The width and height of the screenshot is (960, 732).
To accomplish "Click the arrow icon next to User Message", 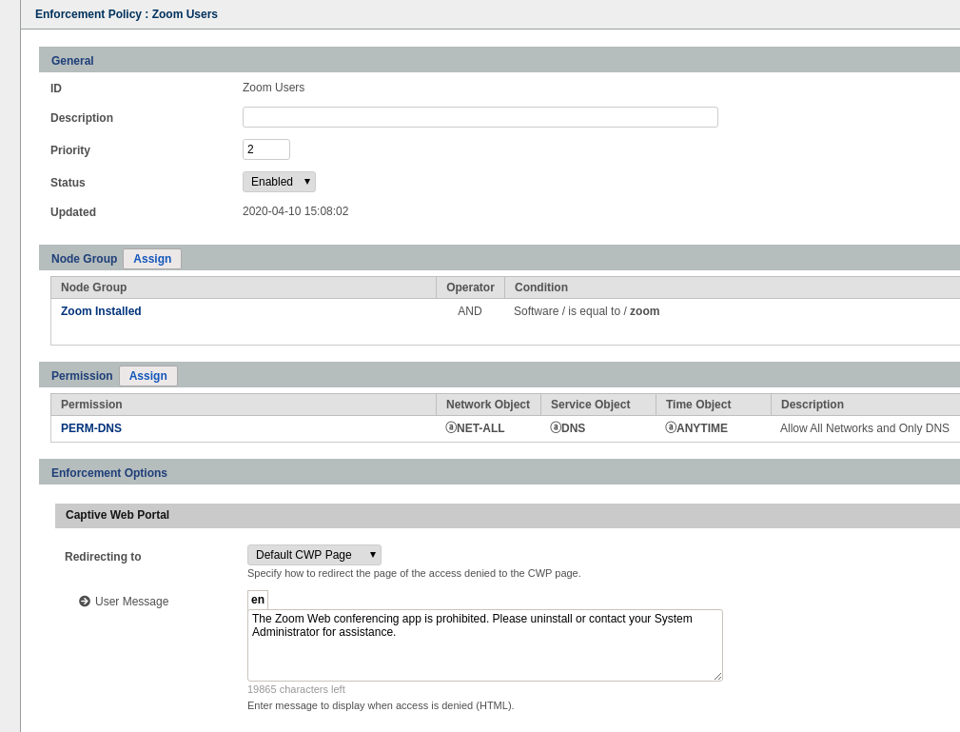I will (x=85, y=602).
